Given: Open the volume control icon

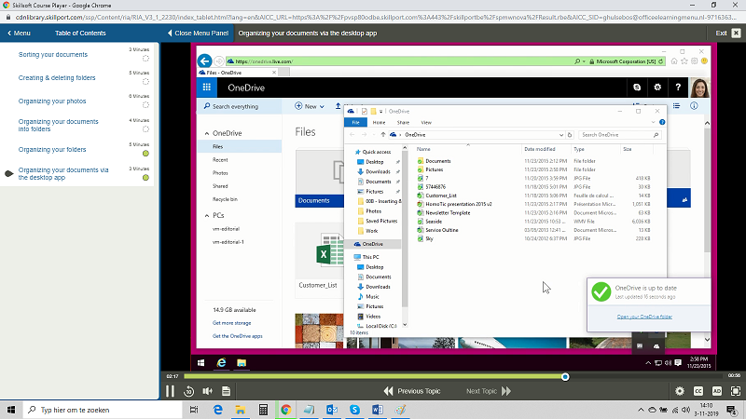Looking at the screenshot, I should coord(207,391).
